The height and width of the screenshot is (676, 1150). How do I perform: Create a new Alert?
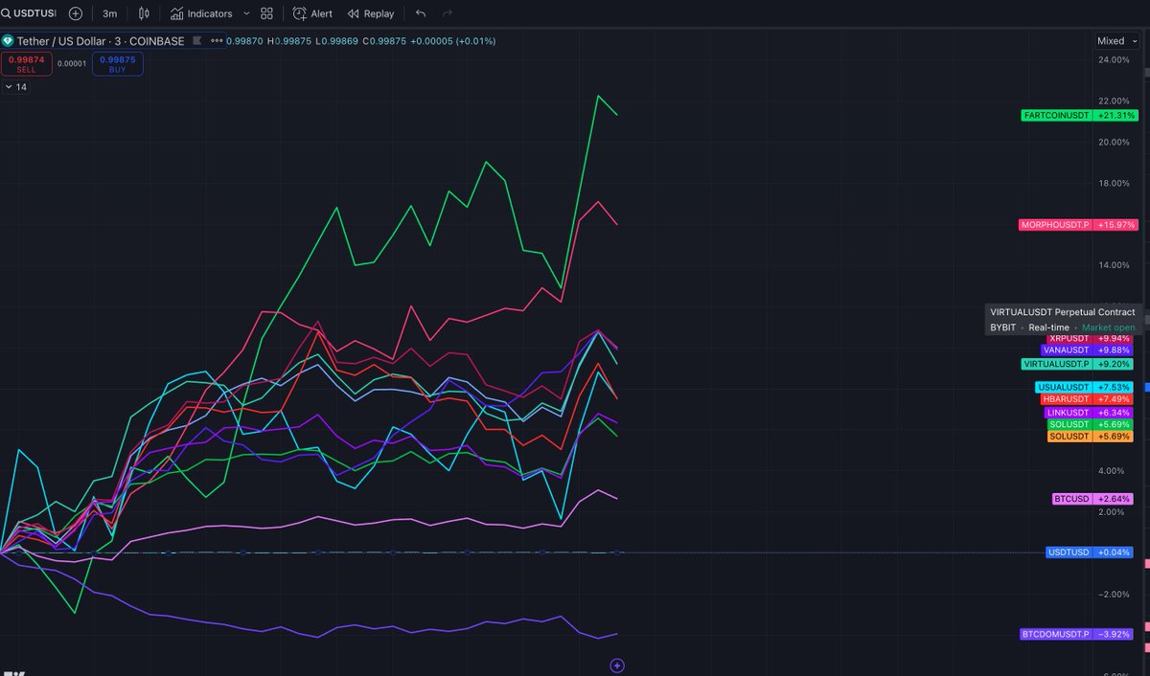pyautogui.click(x=313, y=13)
